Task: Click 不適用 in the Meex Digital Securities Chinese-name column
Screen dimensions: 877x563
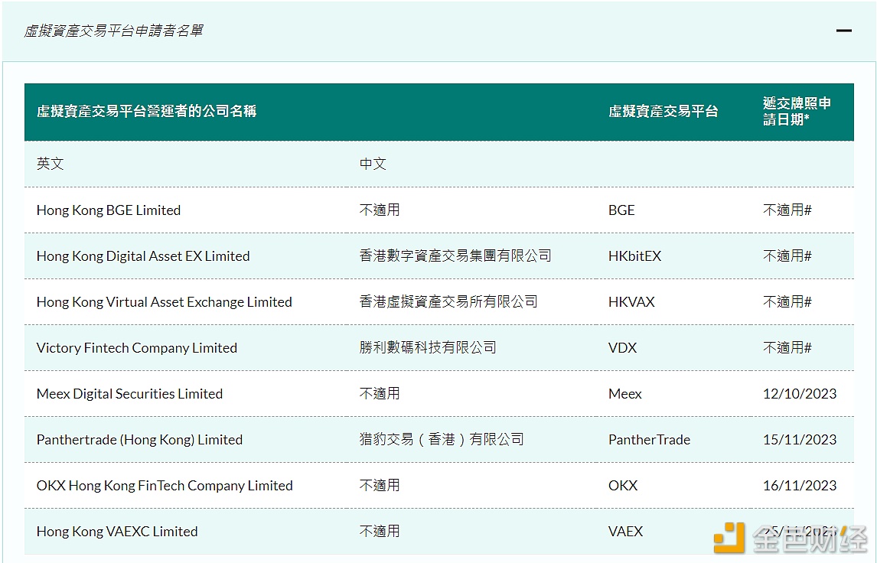Action: coord(380,394)
